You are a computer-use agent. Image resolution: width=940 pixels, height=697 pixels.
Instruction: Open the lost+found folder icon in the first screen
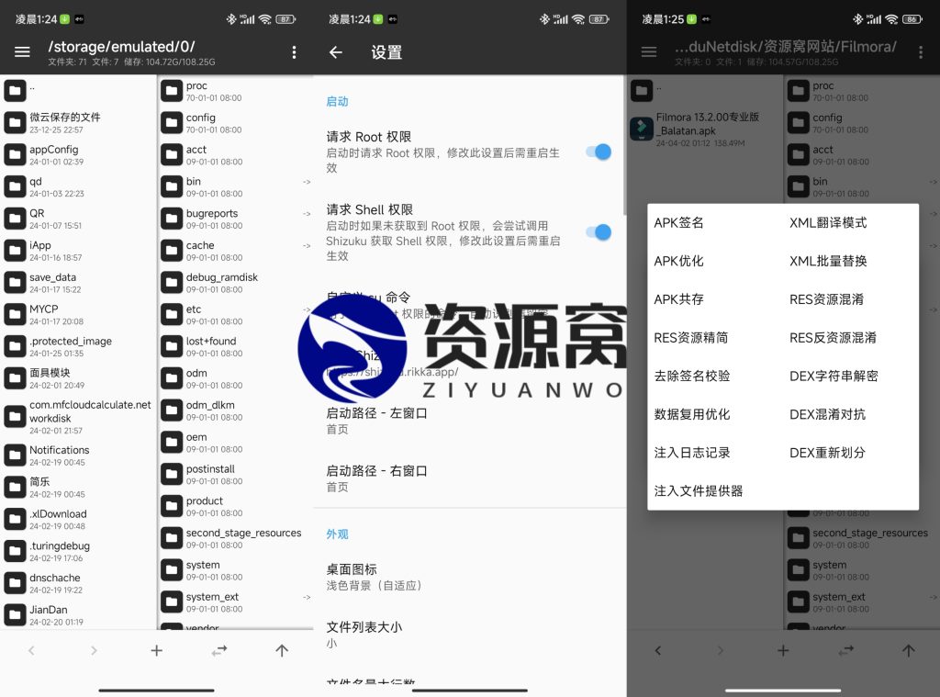[172, 346]
